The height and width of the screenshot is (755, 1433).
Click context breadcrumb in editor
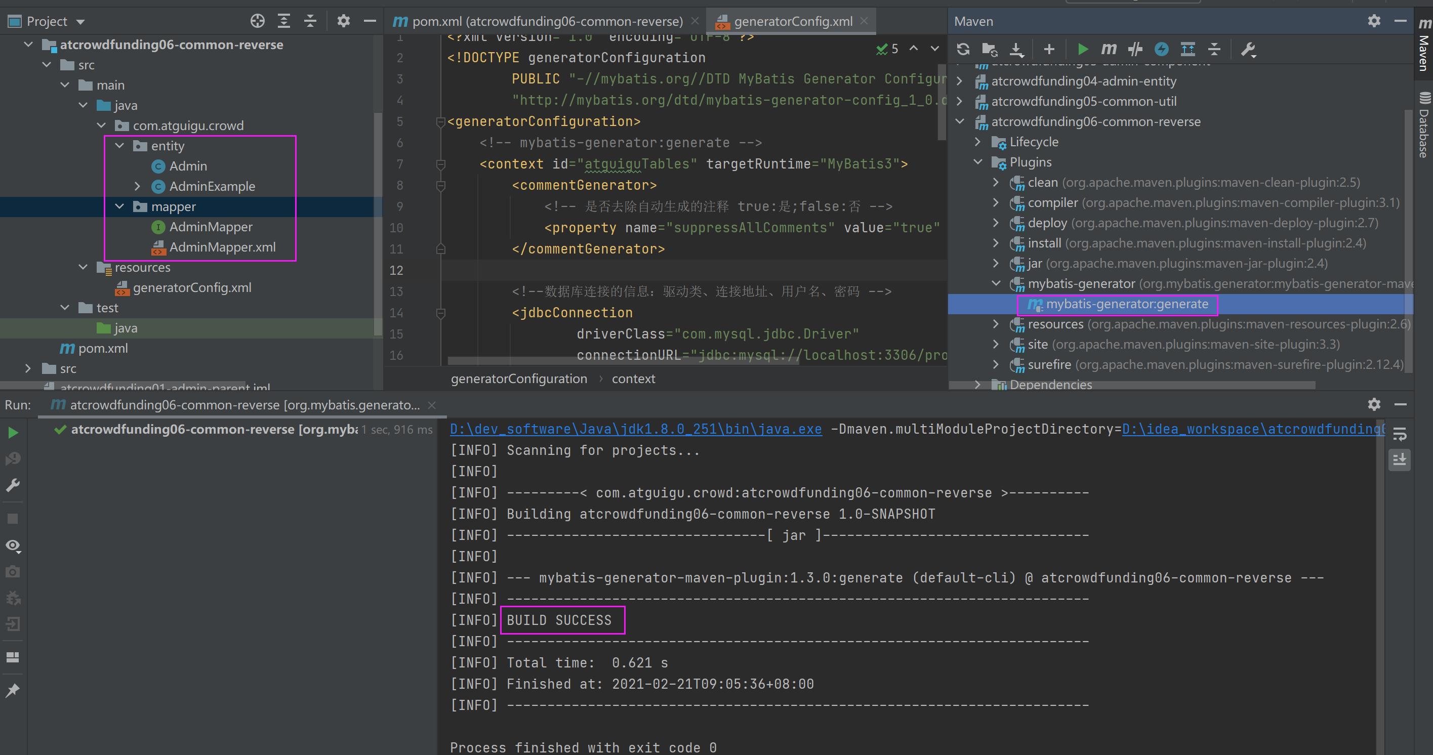click(633, 379)
